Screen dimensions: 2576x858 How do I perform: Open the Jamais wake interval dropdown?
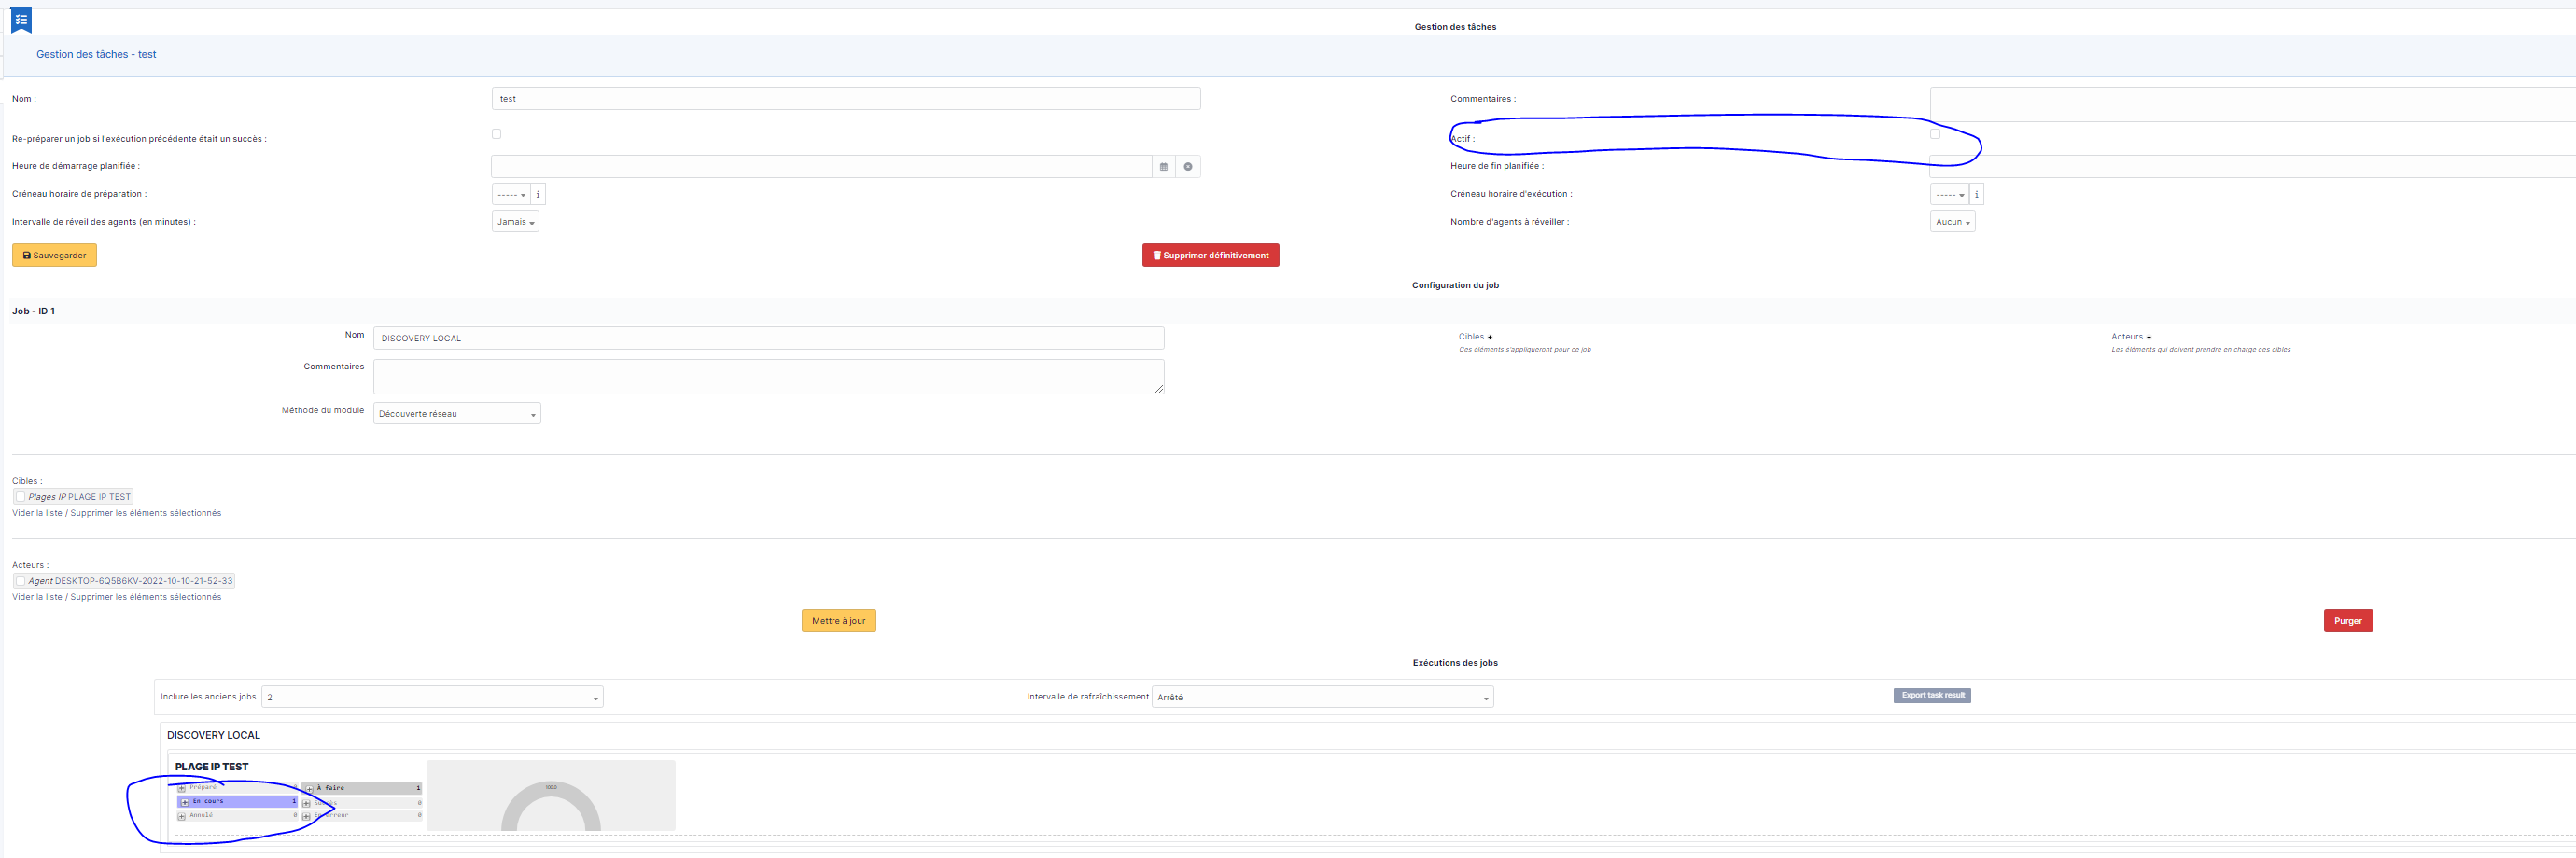[x=515, y=221]
